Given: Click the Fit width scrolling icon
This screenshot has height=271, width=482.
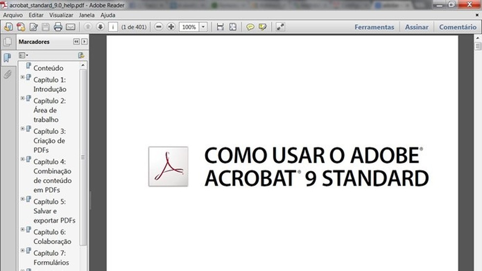Looking at the screenshot, I should (x=220, y=27).
